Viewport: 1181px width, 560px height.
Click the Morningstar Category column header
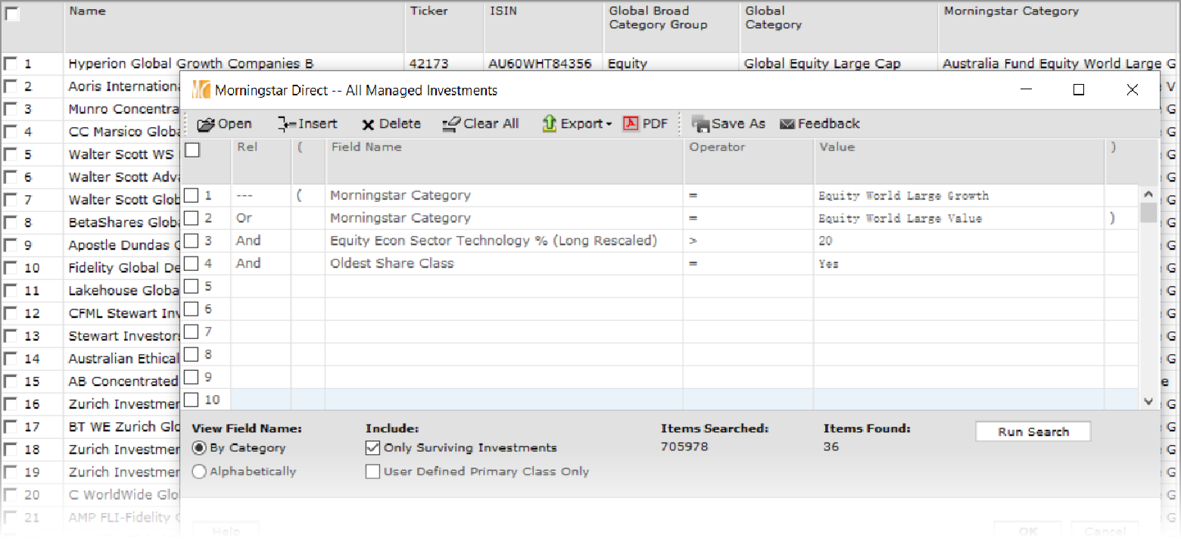(1011, 11)
